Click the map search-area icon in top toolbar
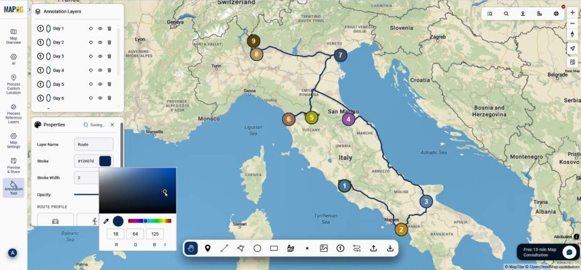This screenshot has width=581, height=270. [490, 14]
